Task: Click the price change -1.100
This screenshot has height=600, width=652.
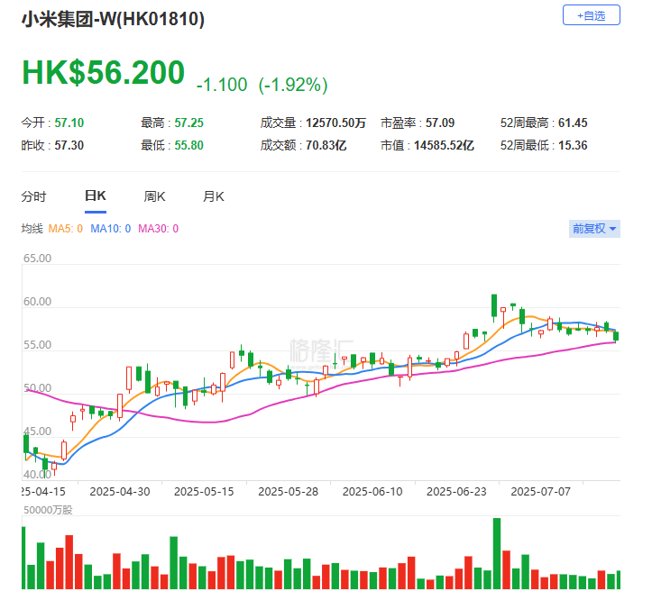Action: click(x=222, y=85)
